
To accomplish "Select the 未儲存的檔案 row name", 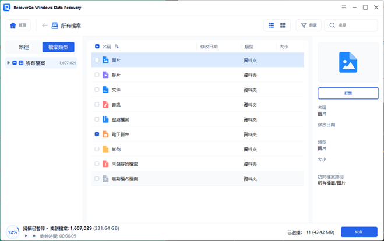I will [x=125, y=164].
